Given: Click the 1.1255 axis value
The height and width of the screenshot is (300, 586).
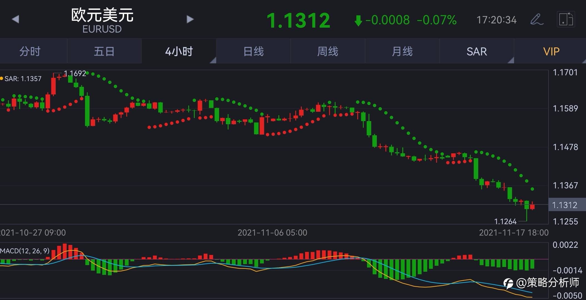Looking at the screenshot, I should (565, 221).
